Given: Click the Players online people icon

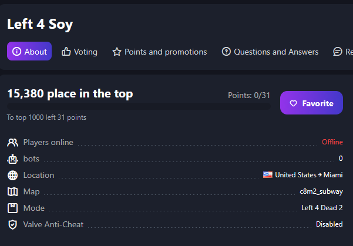Looking at the screenshot, I should point(12,142).
